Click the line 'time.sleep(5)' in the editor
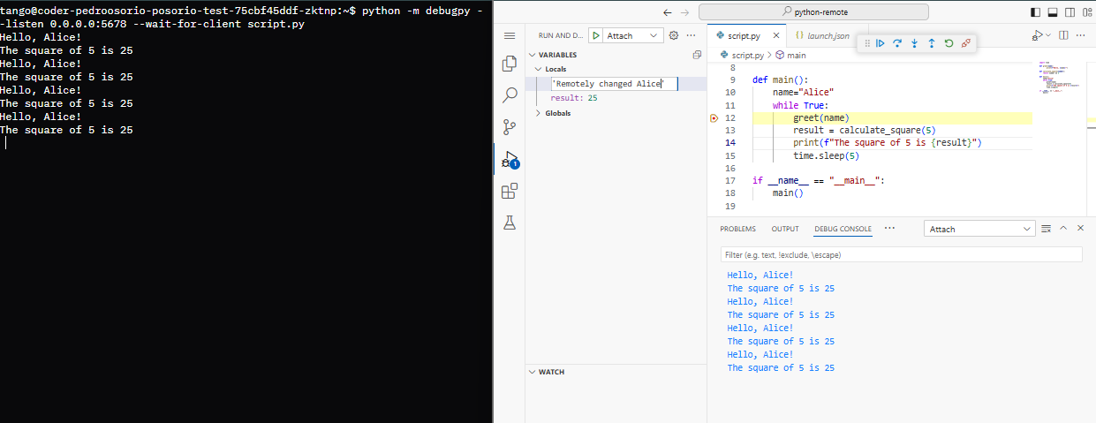The height and width of the screenshot is (423, 1096). point(826,155)
